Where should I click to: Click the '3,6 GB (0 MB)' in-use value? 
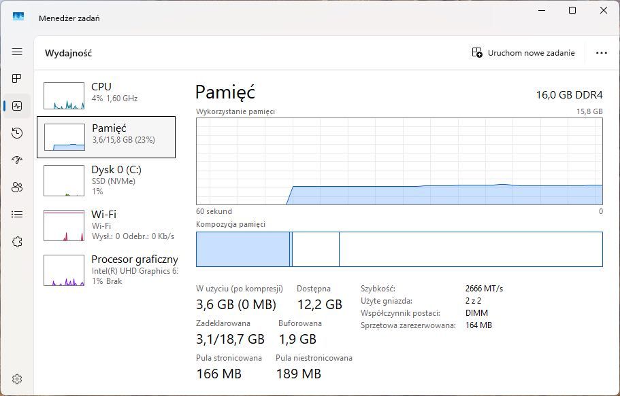[236, 304]
